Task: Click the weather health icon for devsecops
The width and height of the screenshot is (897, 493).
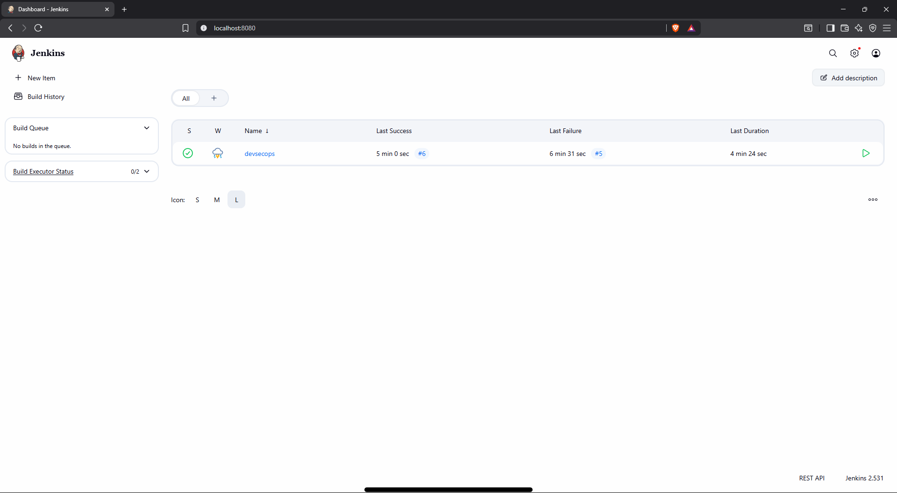Action: (x=218, y=154)
